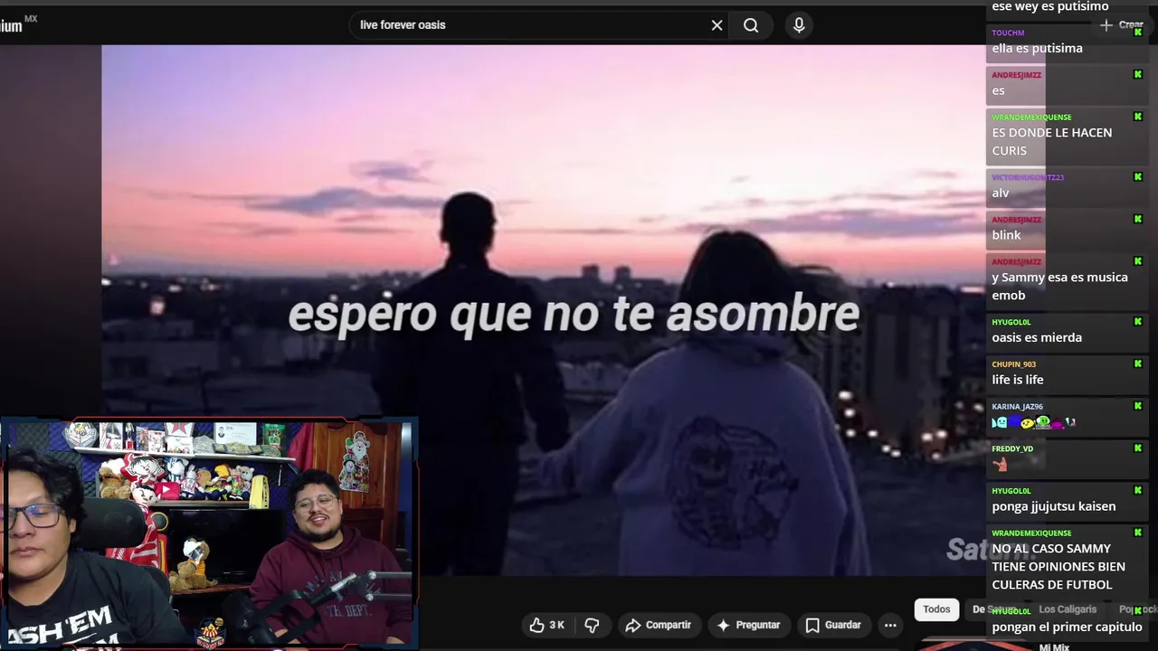Click the emote in FREDDY_VD's message
Screen dimensions: 1158x651
(1000, 465)
